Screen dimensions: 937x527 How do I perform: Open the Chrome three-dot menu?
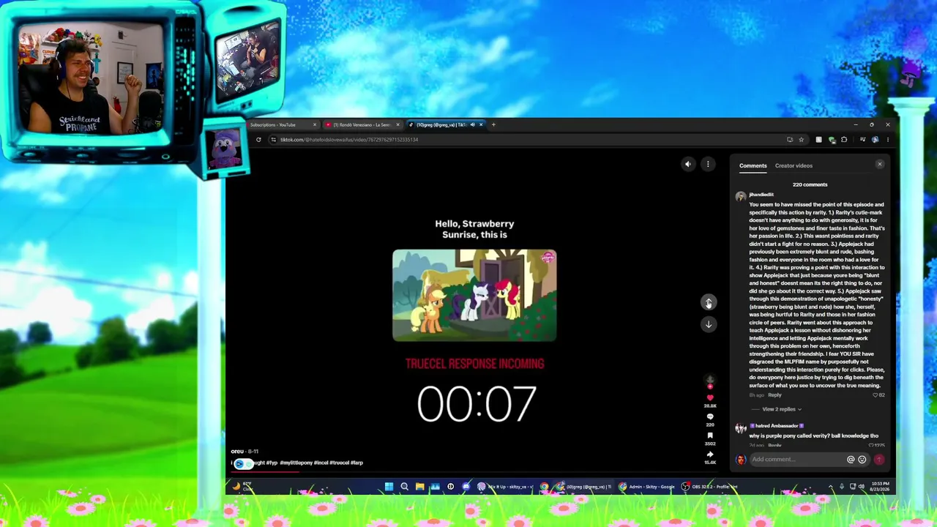[x=887, y=140]
